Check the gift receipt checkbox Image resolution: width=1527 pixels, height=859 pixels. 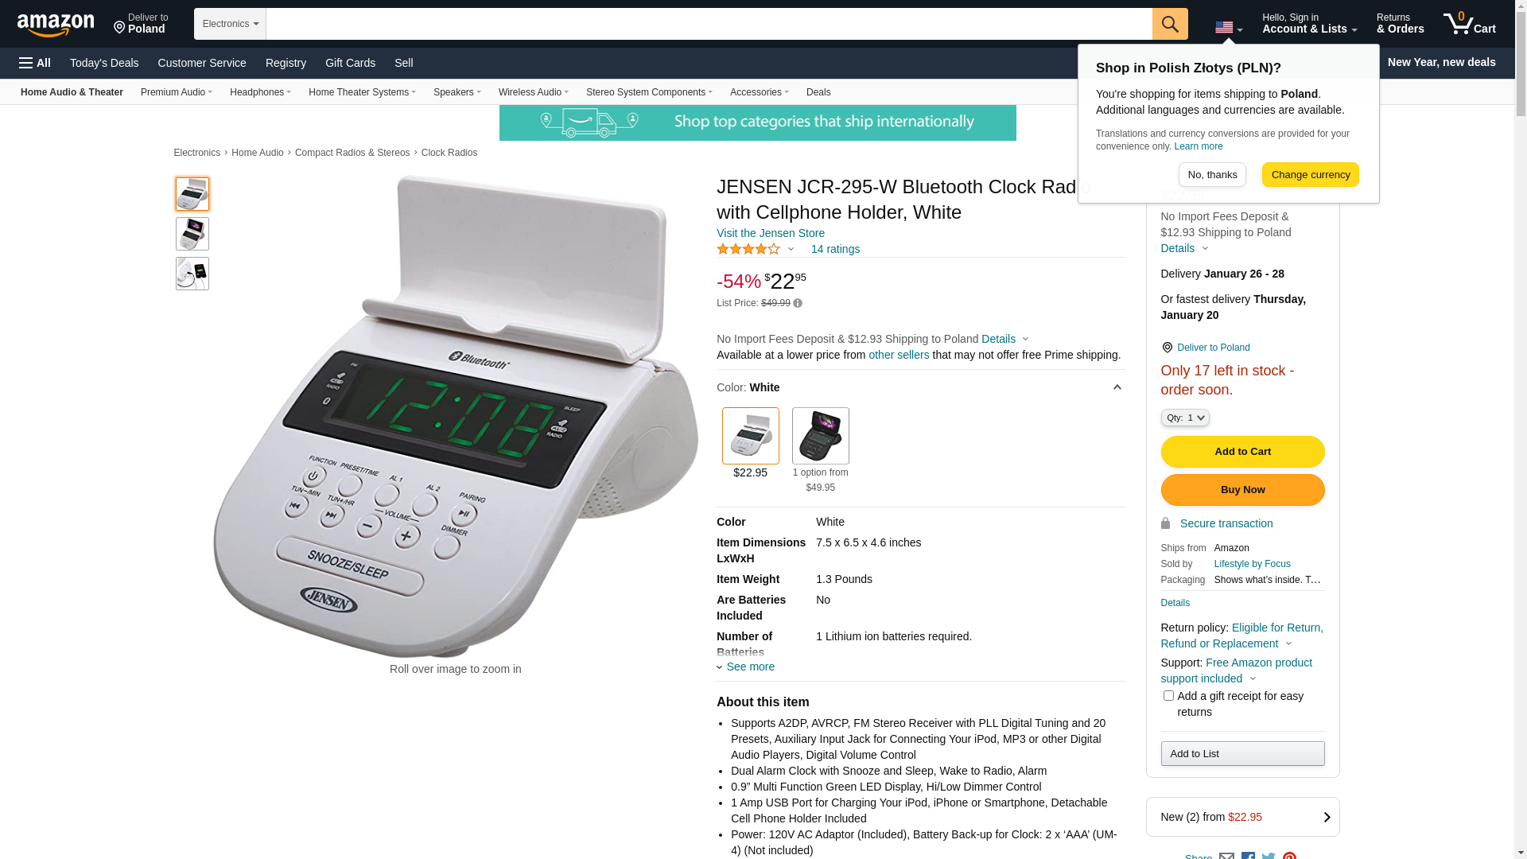coord(1168,696)
